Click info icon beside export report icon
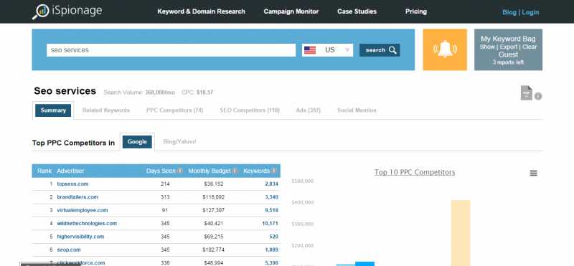The image size is (574, 266). (538, 96)
